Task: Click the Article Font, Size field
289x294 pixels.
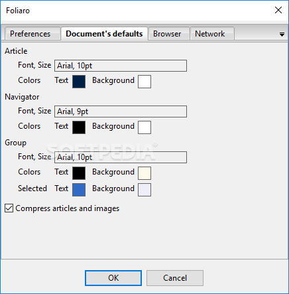Action: click(x=121, y=66)
